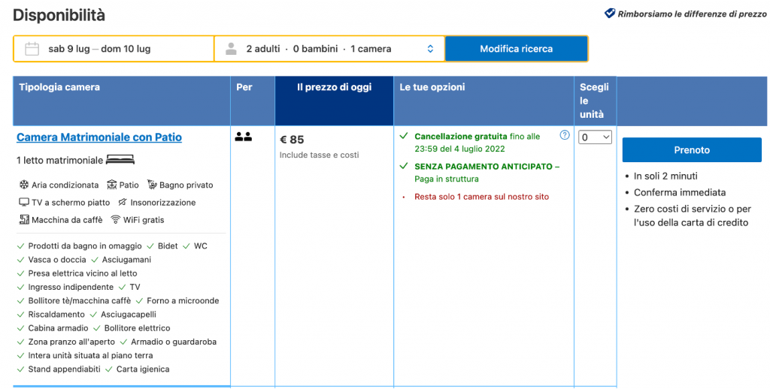Open the unit quantity dropdown
770x389 pixels.
(595, 137)
